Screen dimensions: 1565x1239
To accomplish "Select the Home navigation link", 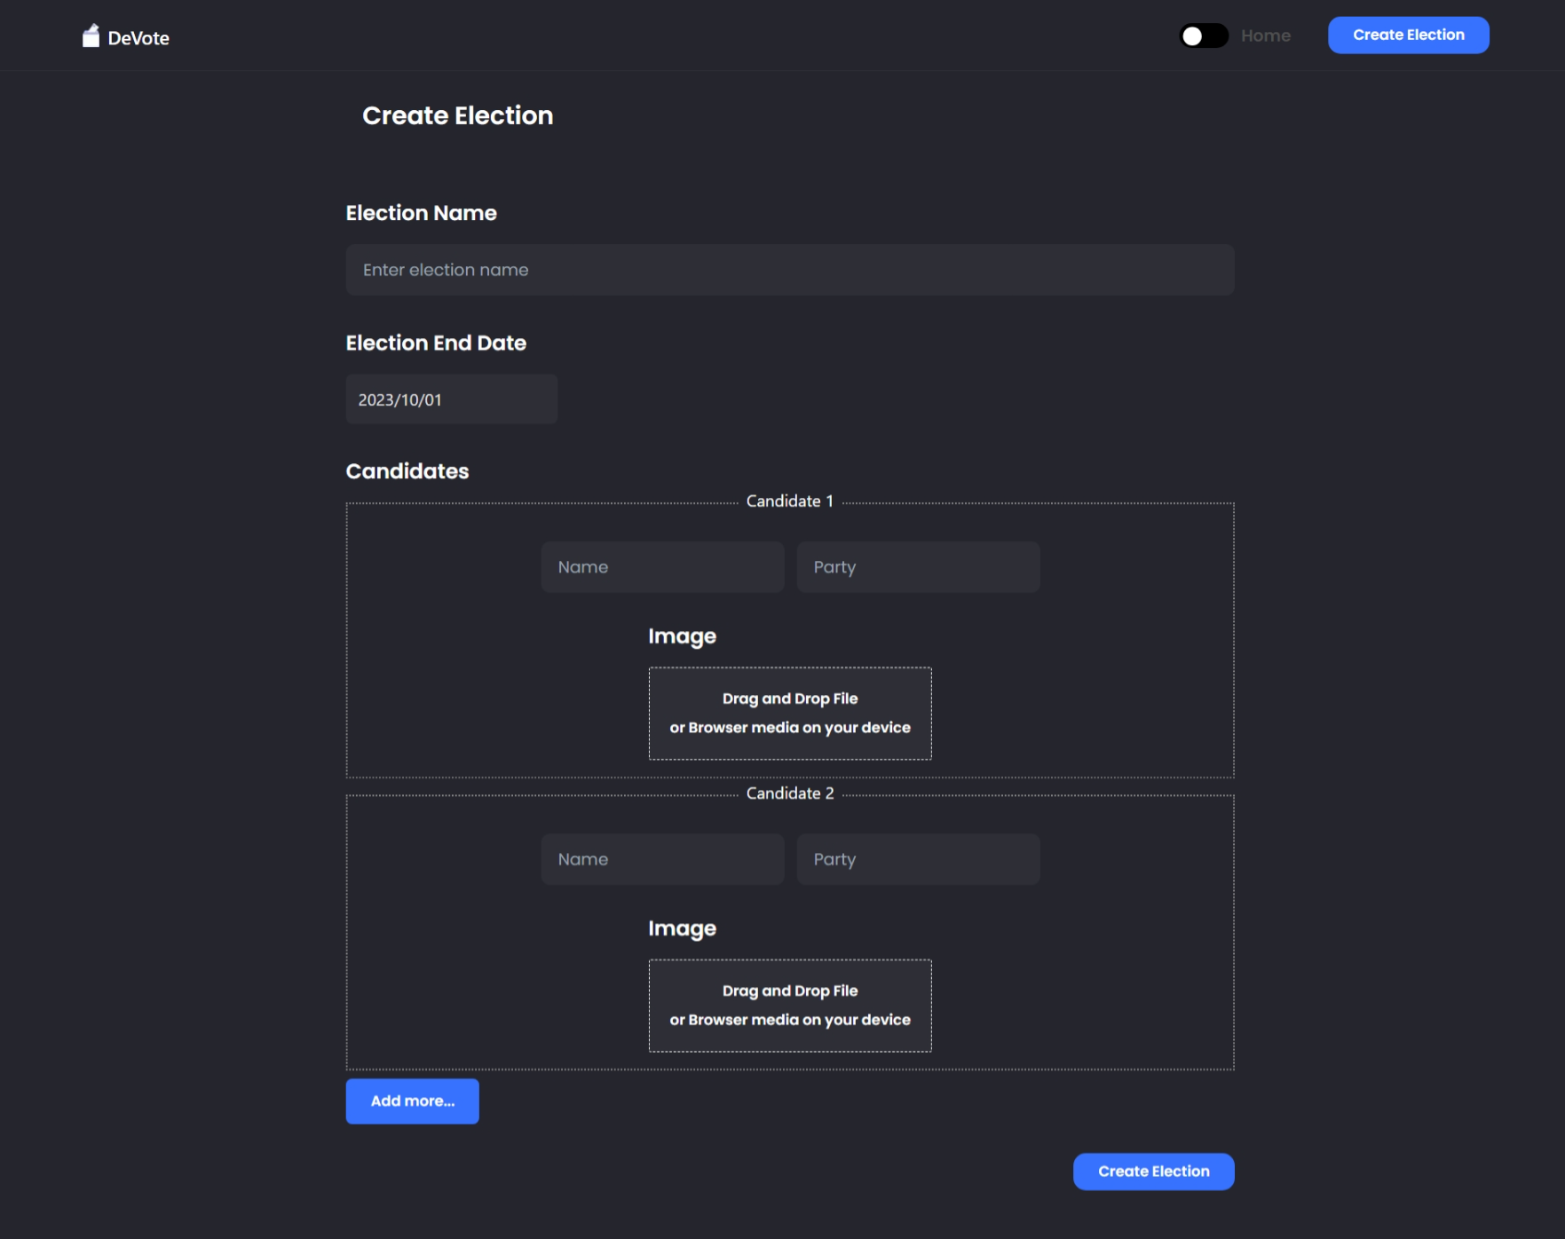I will [1266, 36].
